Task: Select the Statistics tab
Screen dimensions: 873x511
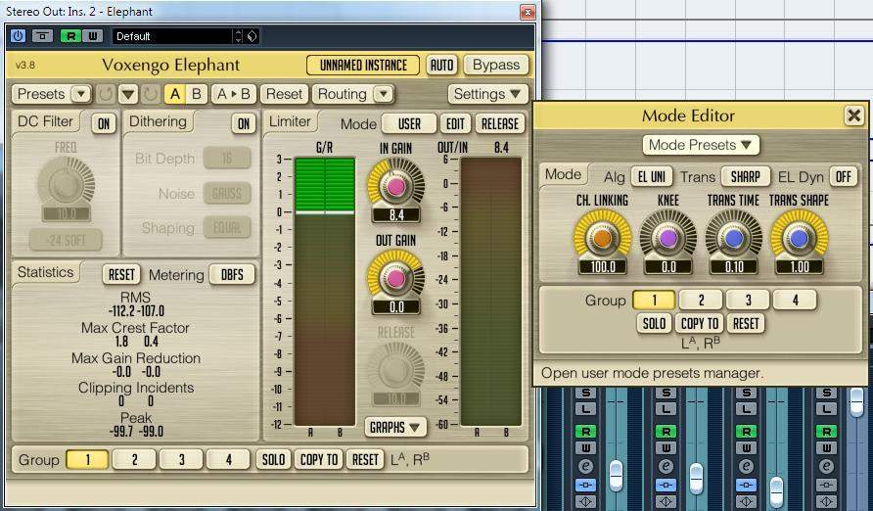Action: coord(46,272)
